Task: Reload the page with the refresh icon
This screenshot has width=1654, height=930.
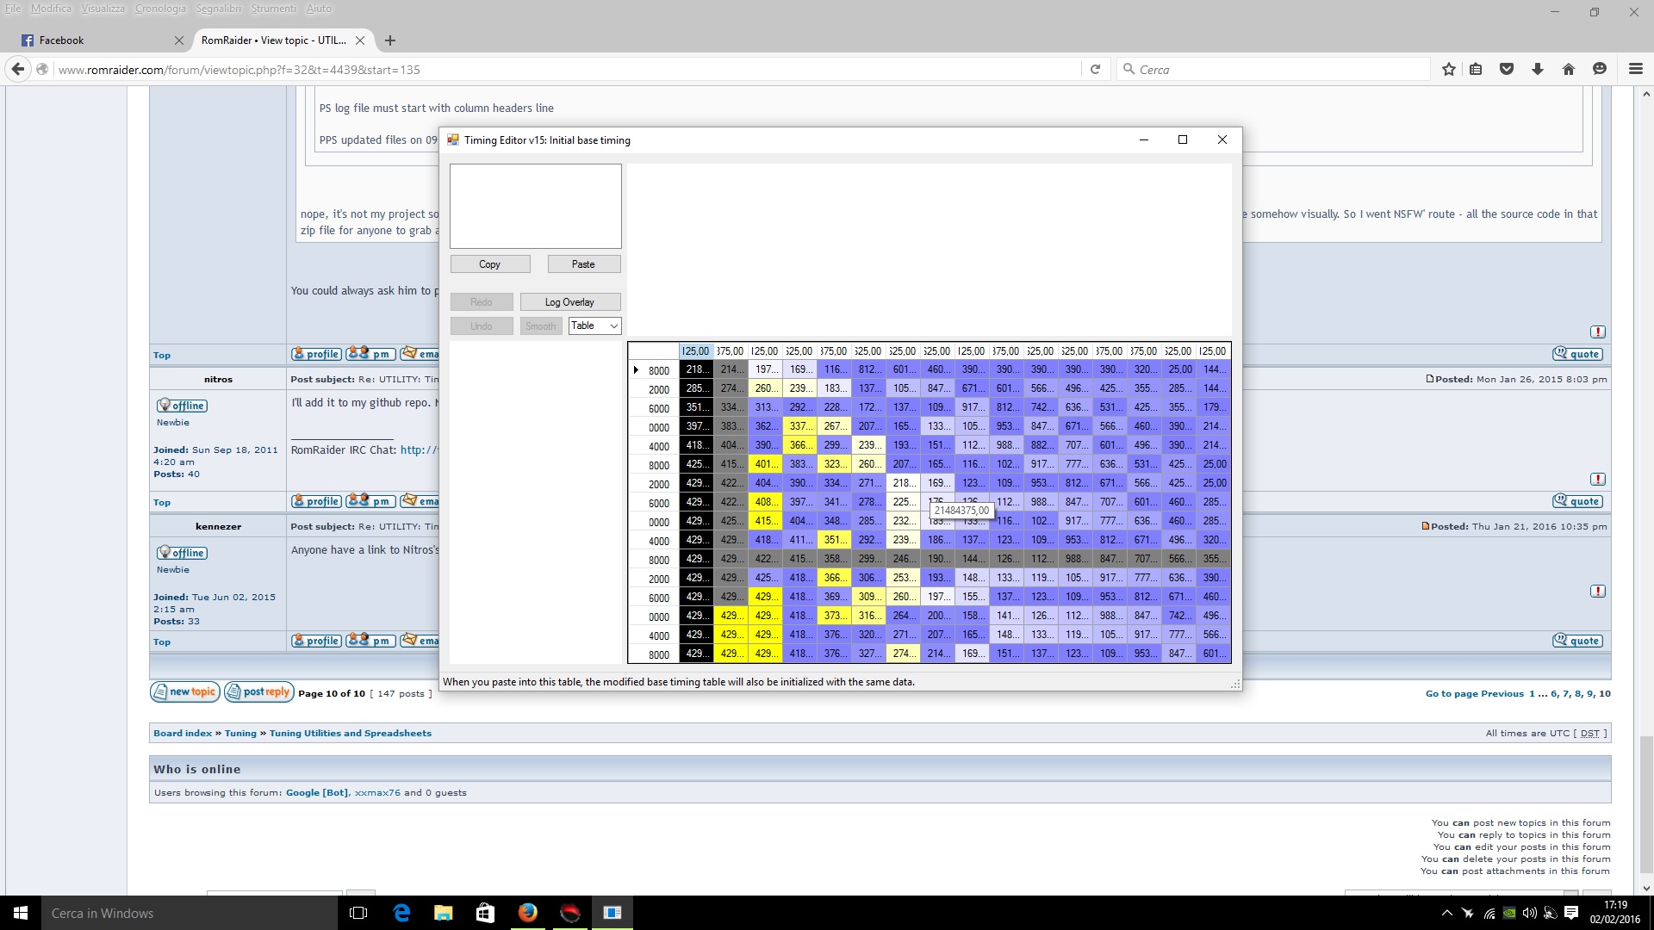Action: tap(1095, 70)
